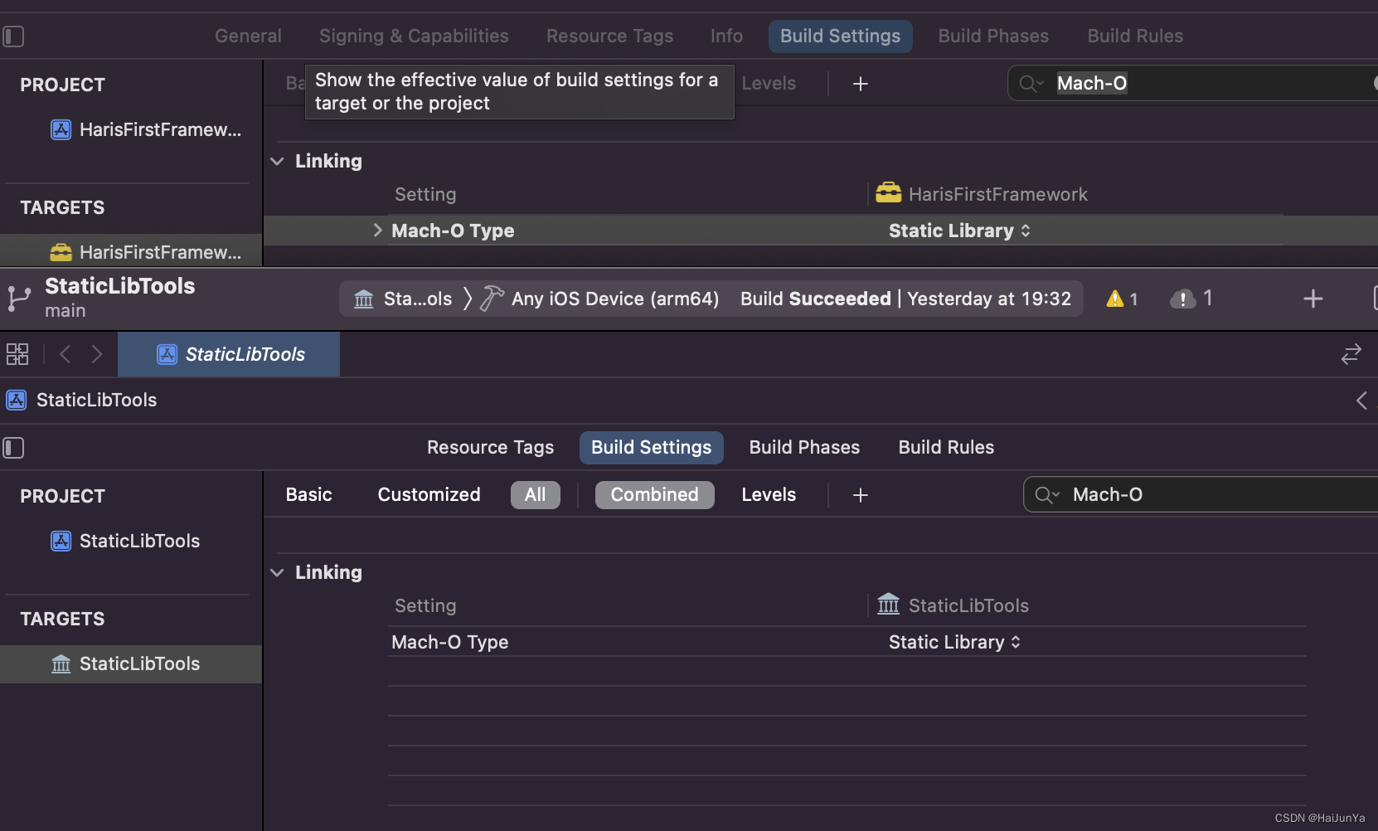1378x831 pixels.
Task: Toggle the sidebar in HarisFirstFramework editor
Action: (x=13, y=36)
